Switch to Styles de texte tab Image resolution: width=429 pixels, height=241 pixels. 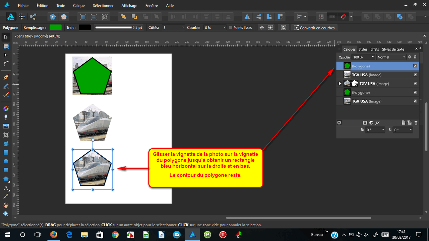[x=393, y=49]
